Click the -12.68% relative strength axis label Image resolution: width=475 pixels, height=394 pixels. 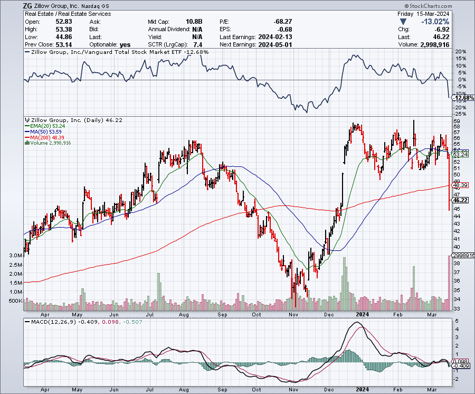pyautogui.click(x=463, y=98)
